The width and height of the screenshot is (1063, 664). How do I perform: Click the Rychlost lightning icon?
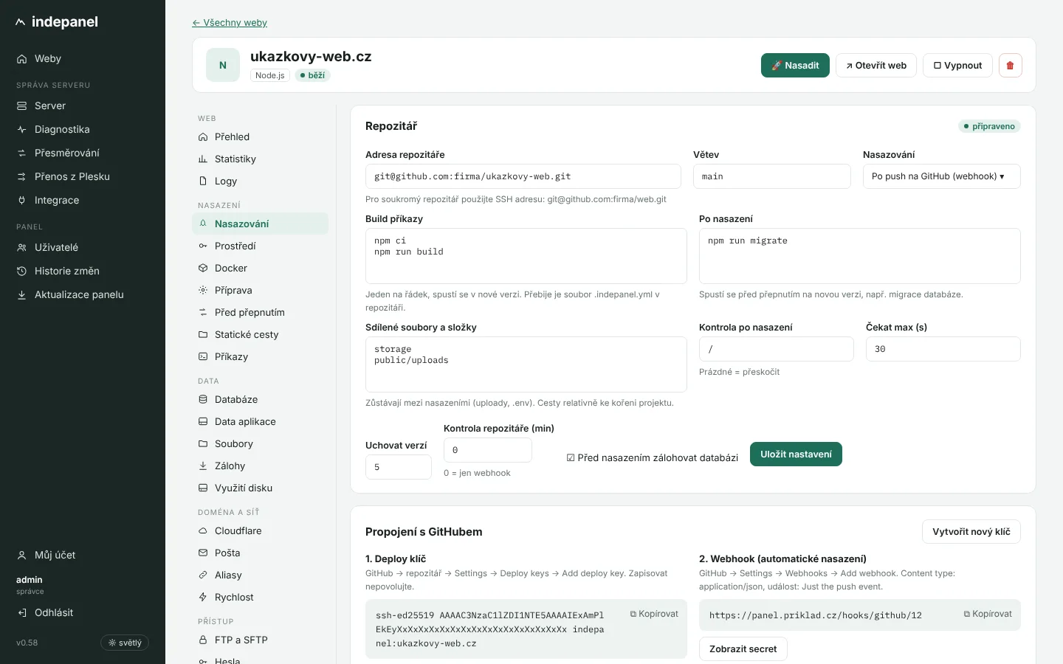[x=203, y=598]
